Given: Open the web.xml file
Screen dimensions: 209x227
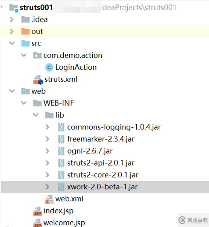Looking at the screenshot, I should (69, 199).
